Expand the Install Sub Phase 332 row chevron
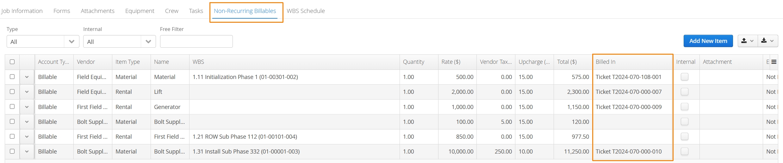Screen dimensions: 783x163 point(27,152)
